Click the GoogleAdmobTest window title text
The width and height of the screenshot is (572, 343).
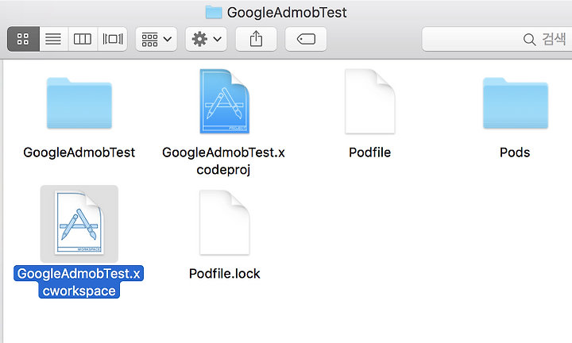click(x=287, y=13)
